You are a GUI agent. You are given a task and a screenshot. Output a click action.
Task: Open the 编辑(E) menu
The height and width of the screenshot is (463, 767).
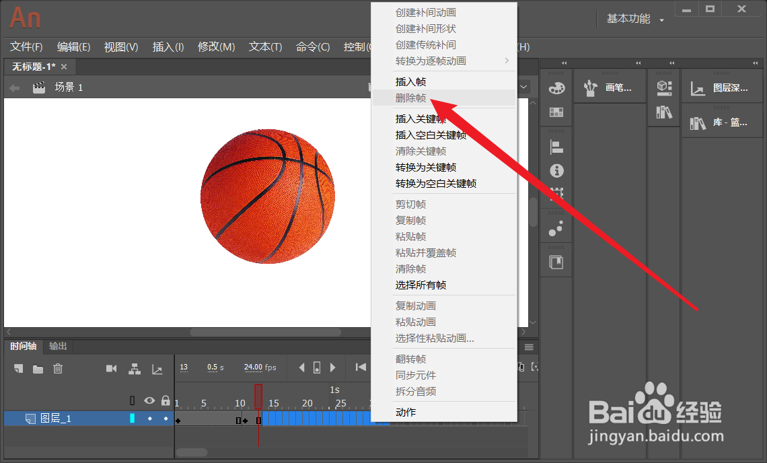coord(74,47)
